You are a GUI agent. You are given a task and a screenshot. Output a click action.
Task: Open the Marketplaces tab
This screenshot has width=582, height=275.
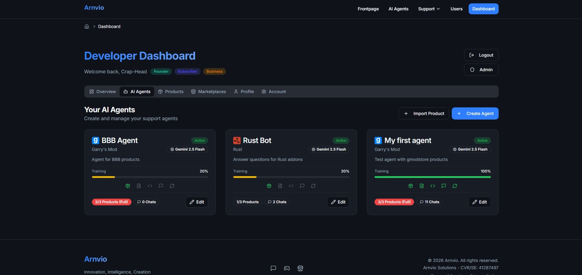209,92
